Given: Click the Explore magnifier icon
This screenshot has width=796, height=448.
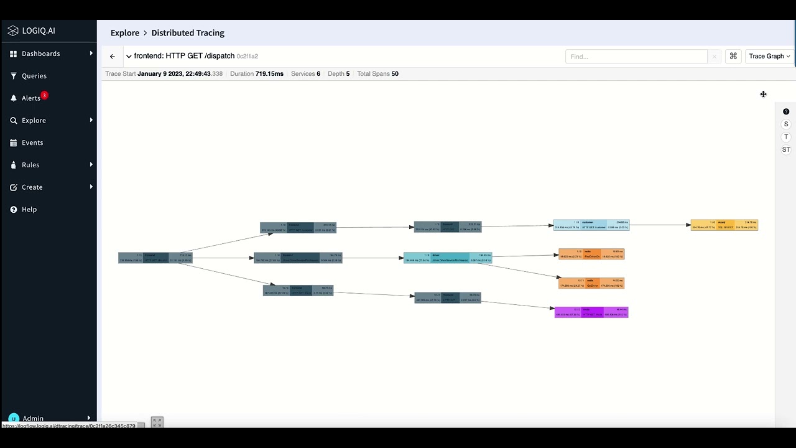Looking at the screenshot, I should point(13,121).
